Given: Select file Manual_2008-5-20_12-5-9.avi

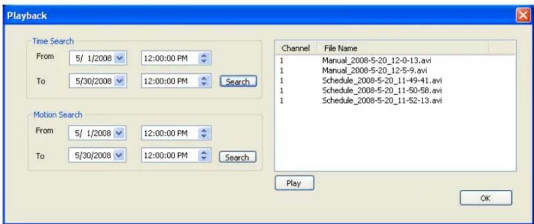Looking at the screenshot, I should pos(374,71).
